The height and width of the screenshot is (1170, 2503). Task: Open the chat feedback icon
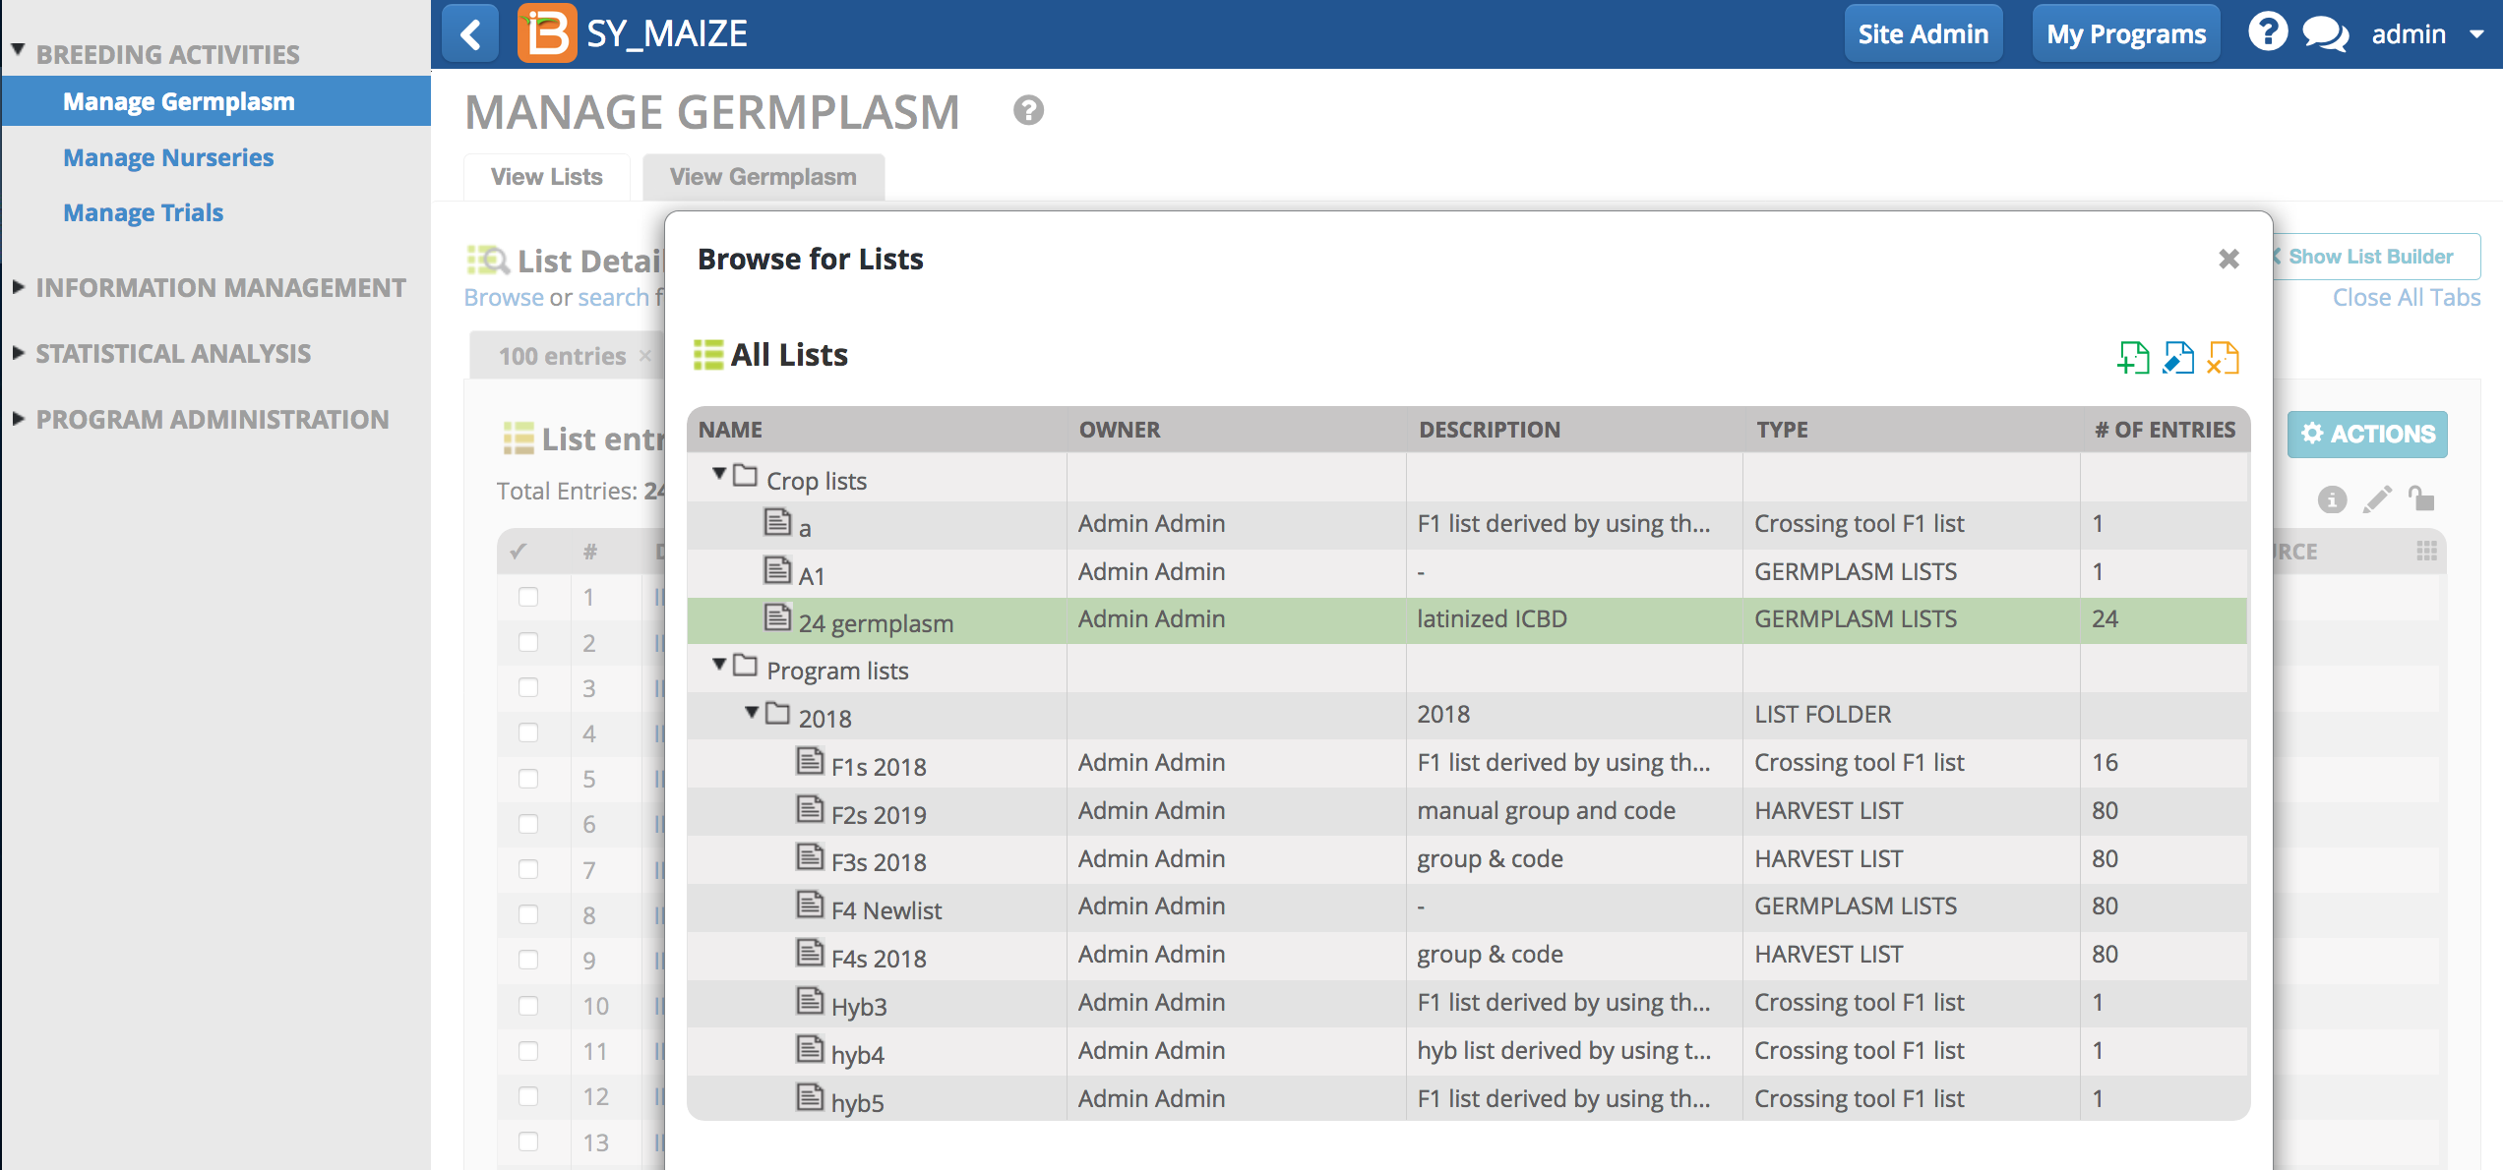click(x=2326, y=34)
